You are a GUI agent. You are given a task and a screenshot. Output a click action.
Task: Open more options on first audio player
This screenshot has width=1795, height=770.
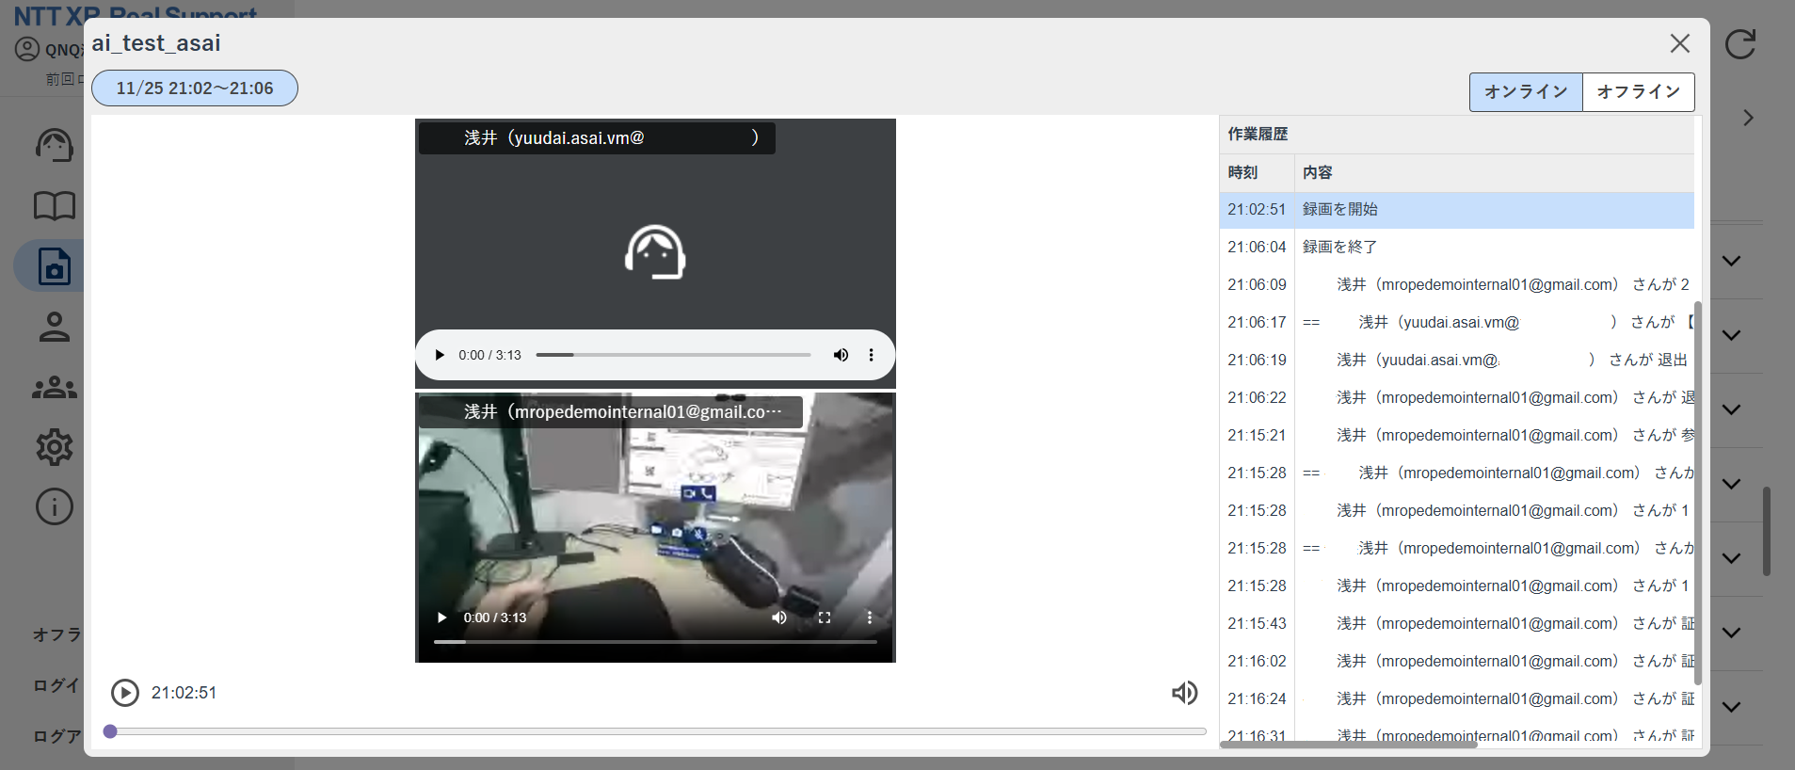click(x=871, y=355)
